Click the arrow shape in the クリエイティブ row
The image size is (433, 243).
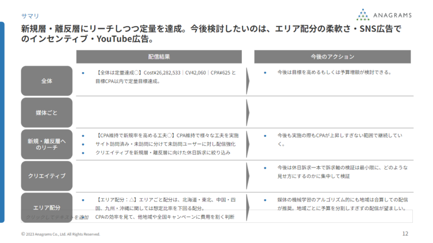(x=248, y=176)
